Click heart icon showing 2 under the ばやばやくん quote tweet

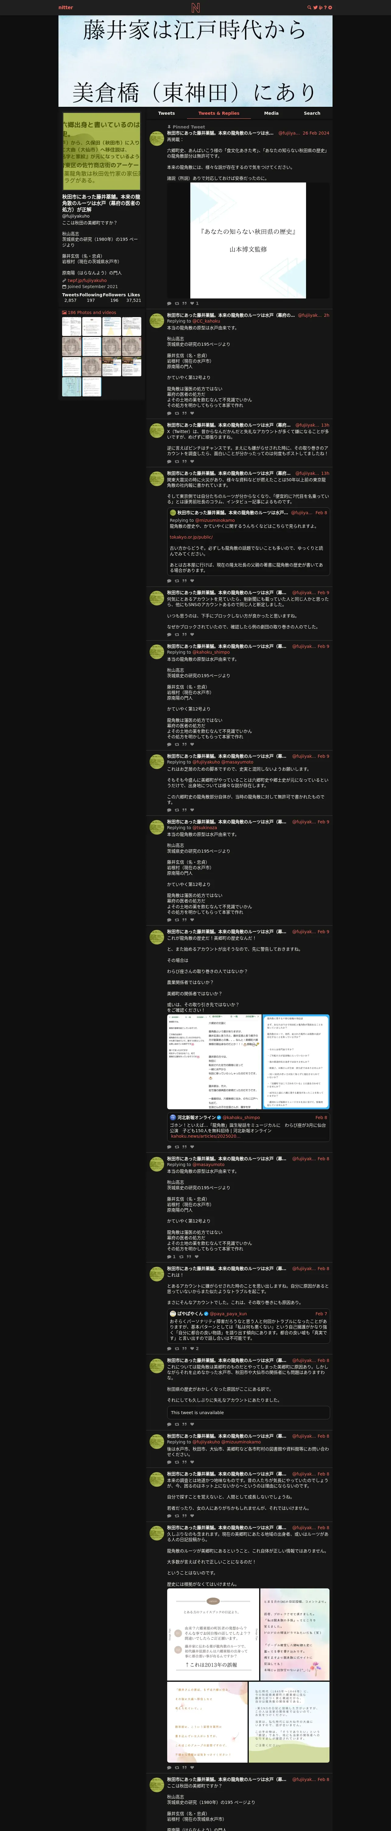pos(192,1348)
